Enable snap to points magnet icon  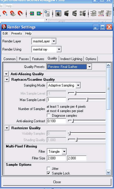pos(5,13)
